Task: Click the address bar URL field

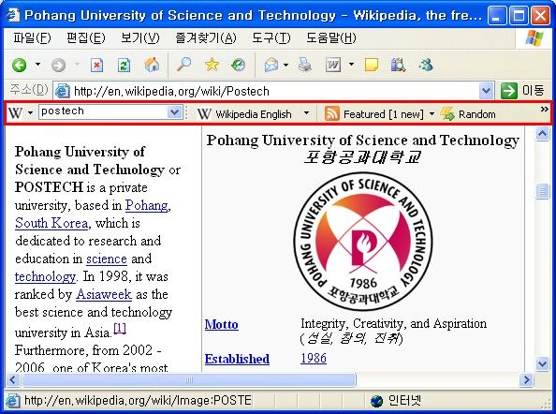Action: pyautogui.click(x=273, y=91)
